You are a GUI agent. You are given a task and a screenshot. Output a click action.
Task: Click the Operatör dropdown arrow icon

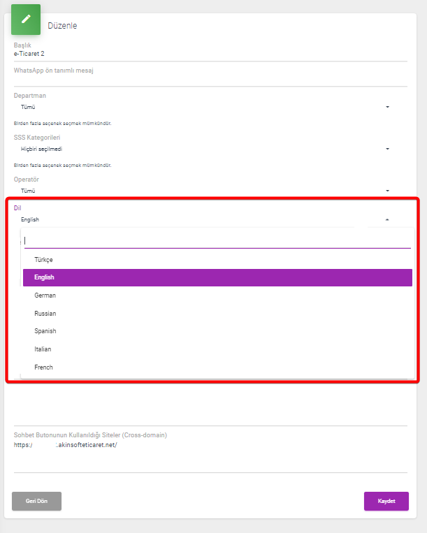387,191
